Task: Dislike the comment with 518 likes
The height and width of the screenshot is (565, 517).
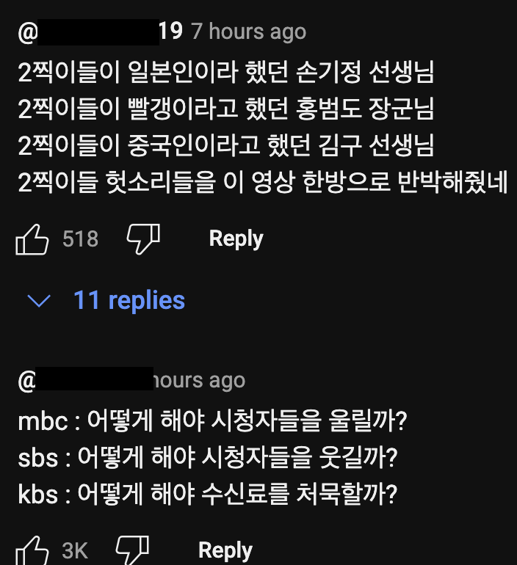Action: (x=143, y=238)
